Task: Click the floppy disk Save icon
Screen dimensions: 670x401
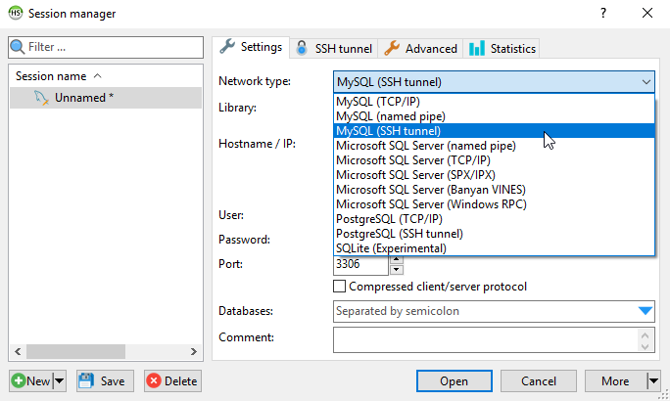Action: tap(86, 380)
